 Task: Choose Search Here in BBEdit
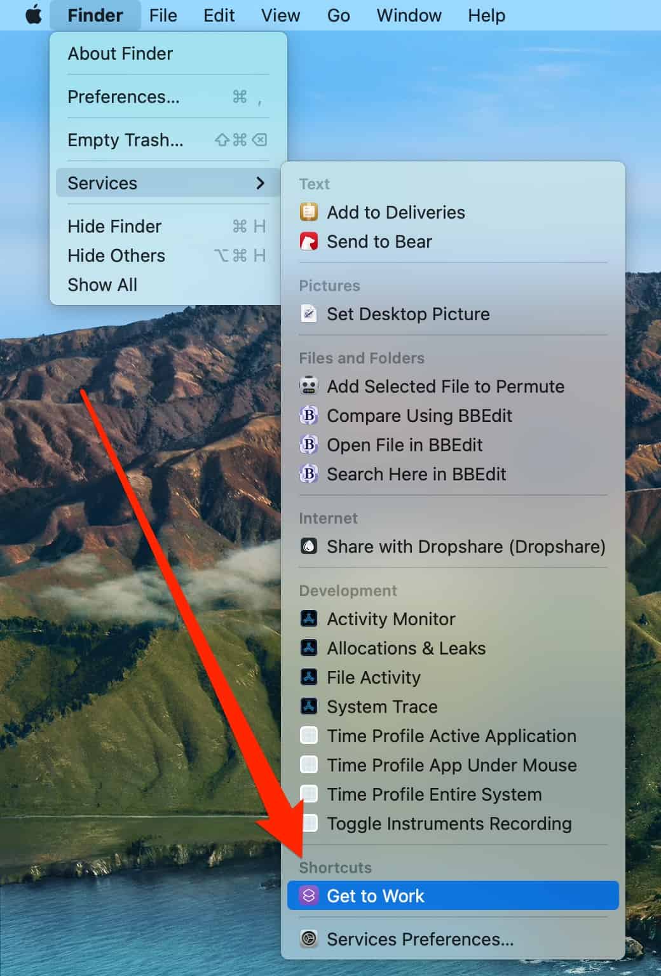pyautogui.click(x=453, y=474)
